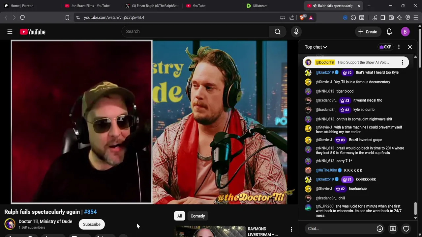Open the chat emoji picker
This screenshot has width=422, height=237.
coord(380,228)
